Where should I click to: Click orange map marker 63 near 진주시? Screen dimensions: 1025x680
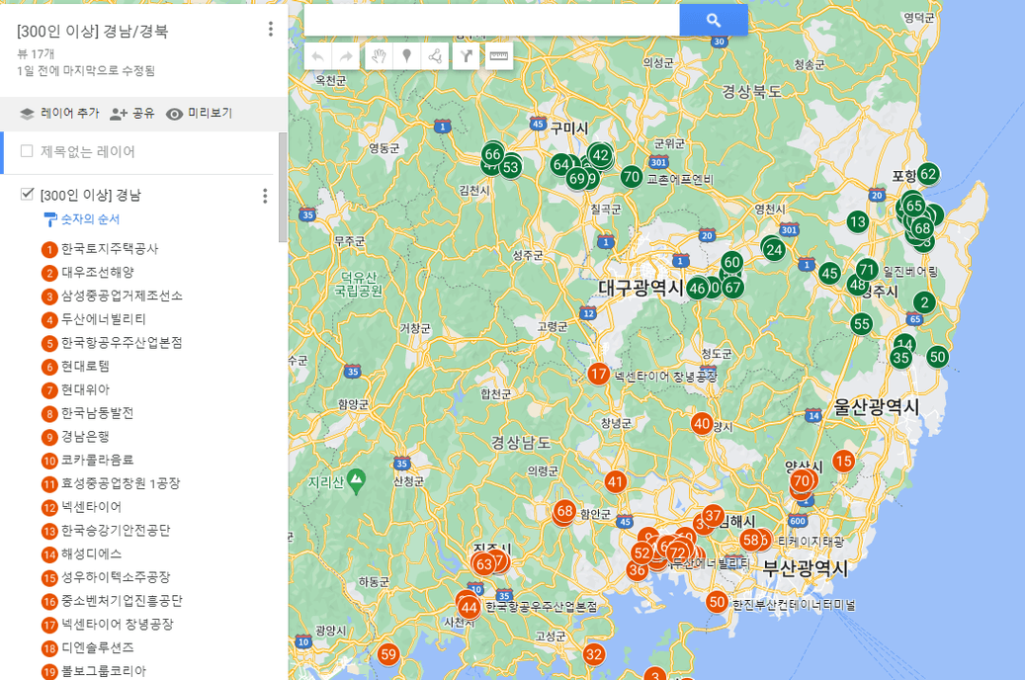pos(483,564)
